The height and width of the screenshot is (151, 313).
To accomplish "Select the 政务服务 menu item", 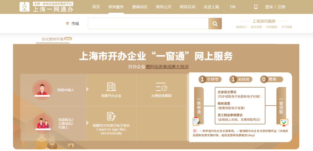I will (116, 7).
